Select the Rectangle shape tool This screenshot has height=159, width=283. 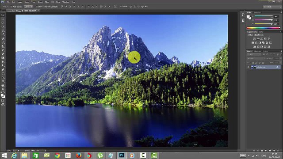(3, 81)
